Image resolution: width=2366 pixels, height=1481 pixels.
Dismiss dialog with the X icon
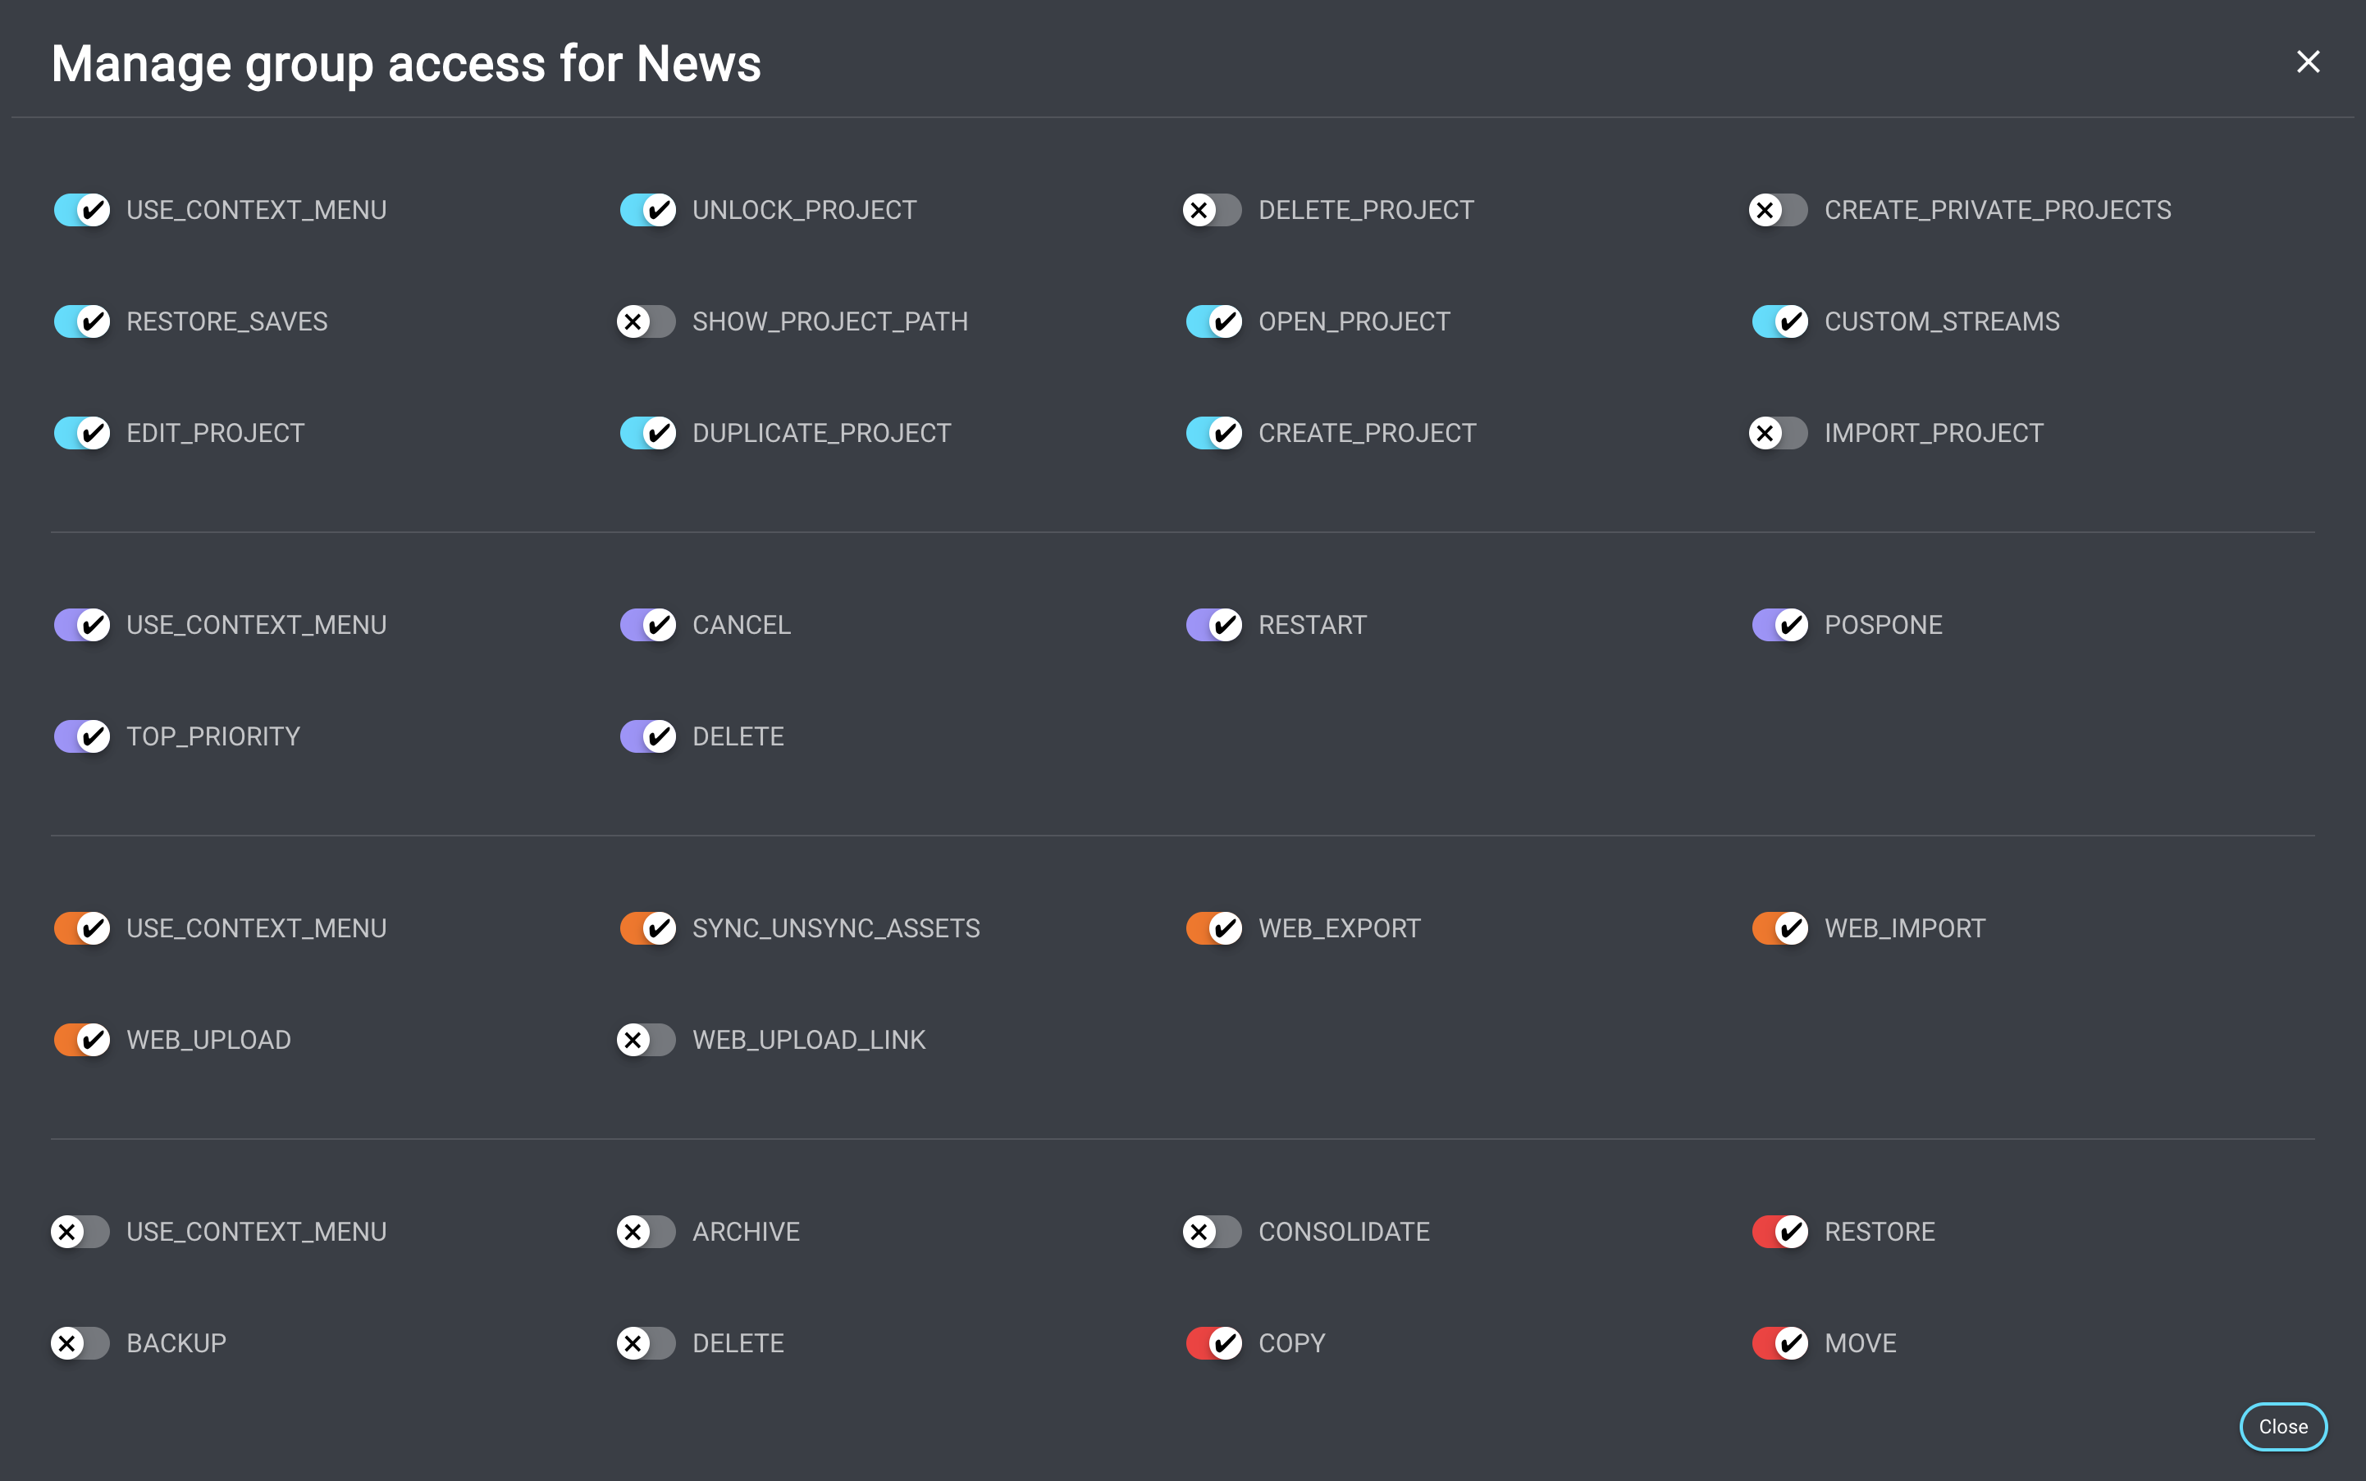(2307, 62)
